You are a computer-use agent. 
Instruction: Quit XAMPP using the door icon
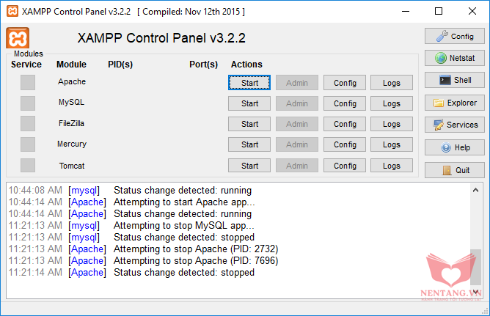454,170
